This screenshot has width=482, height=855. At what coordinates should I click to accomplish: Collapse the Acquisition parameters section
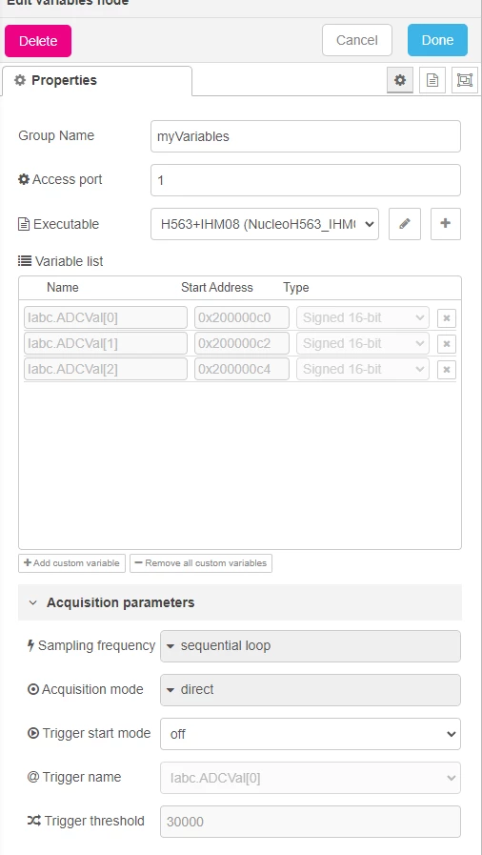[240, 602]
